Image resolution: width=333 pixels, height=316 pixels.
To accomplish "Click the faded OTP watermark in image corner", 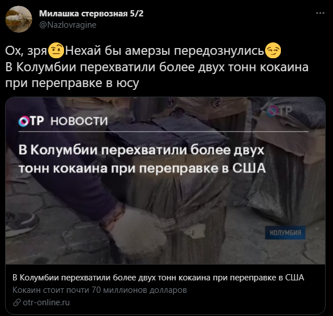I will click(x=280, y=111).
